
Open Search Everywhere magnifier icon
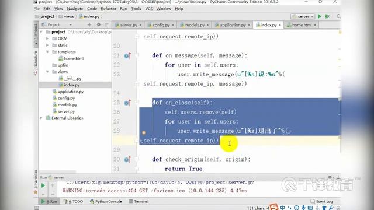pyautogui.click(x=338, y=16)
